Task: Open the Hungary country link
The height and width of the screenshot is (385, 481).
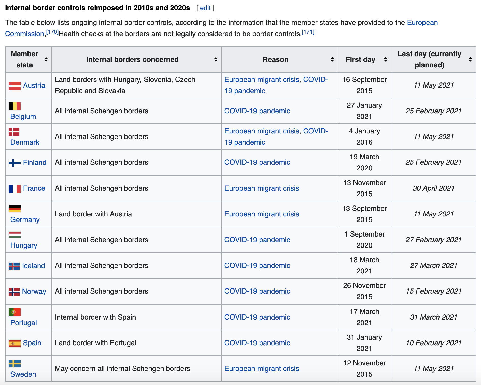Action: pyautogui.click(x=24, y=245)
